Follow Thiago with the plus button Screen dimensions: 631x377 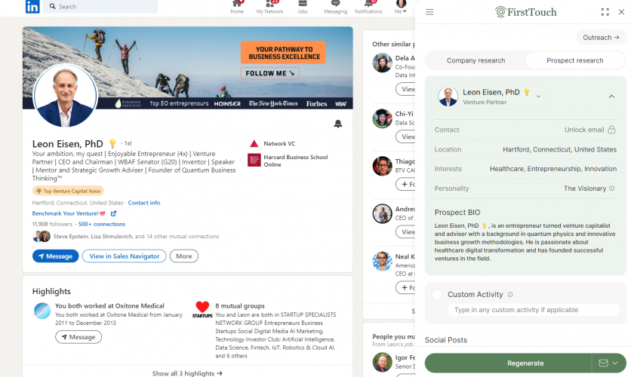point(405,185)
